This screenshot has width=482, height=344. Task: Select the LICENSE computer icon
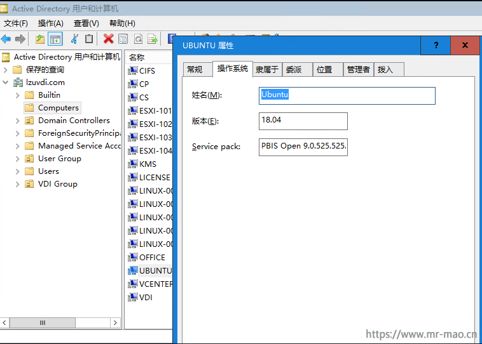[x=132, y=177]
